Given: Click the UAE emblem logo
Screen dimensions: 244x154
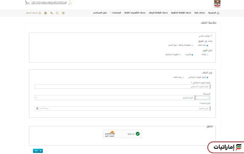Looking at the screenshot, I should tap(217, 4).
